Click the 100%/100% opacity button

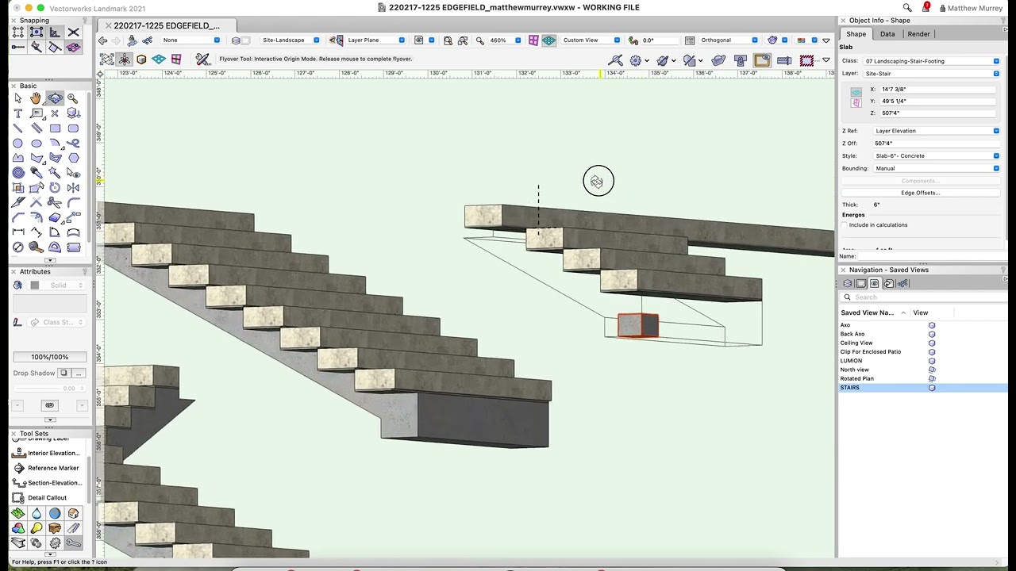(x=49, y=357)
